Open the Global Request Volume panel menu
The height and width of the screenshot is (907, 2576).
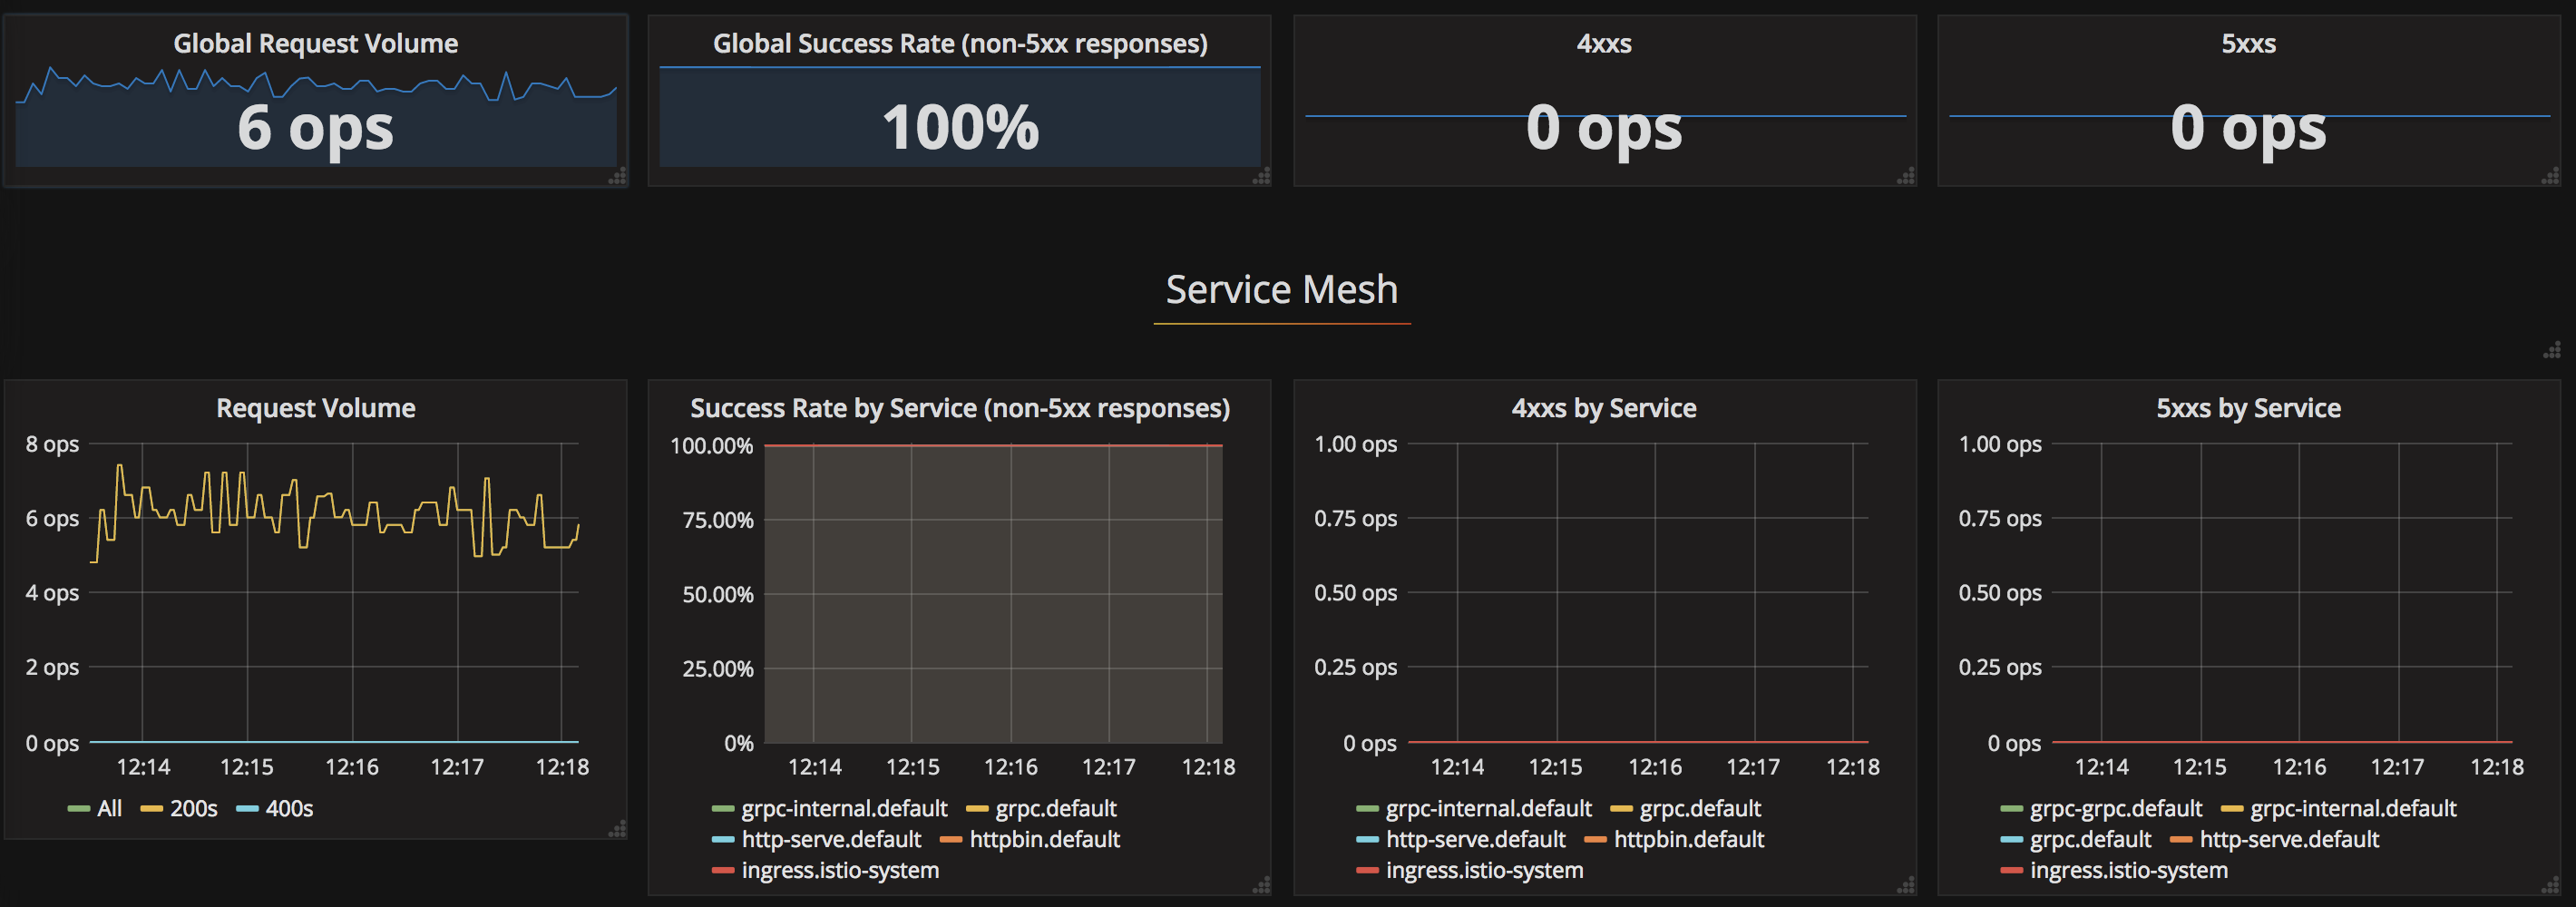(x=315, y=43)
